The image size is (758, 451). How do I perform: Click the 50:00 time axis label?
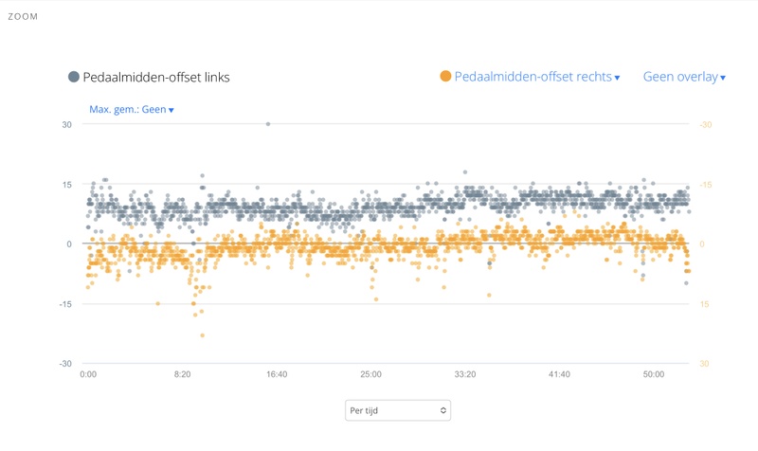(x=654, y=375)
